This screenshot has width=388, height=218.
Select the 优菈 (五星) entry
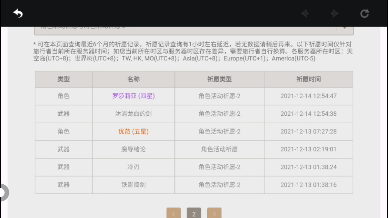pyautogui.click(x=133, y=131)
